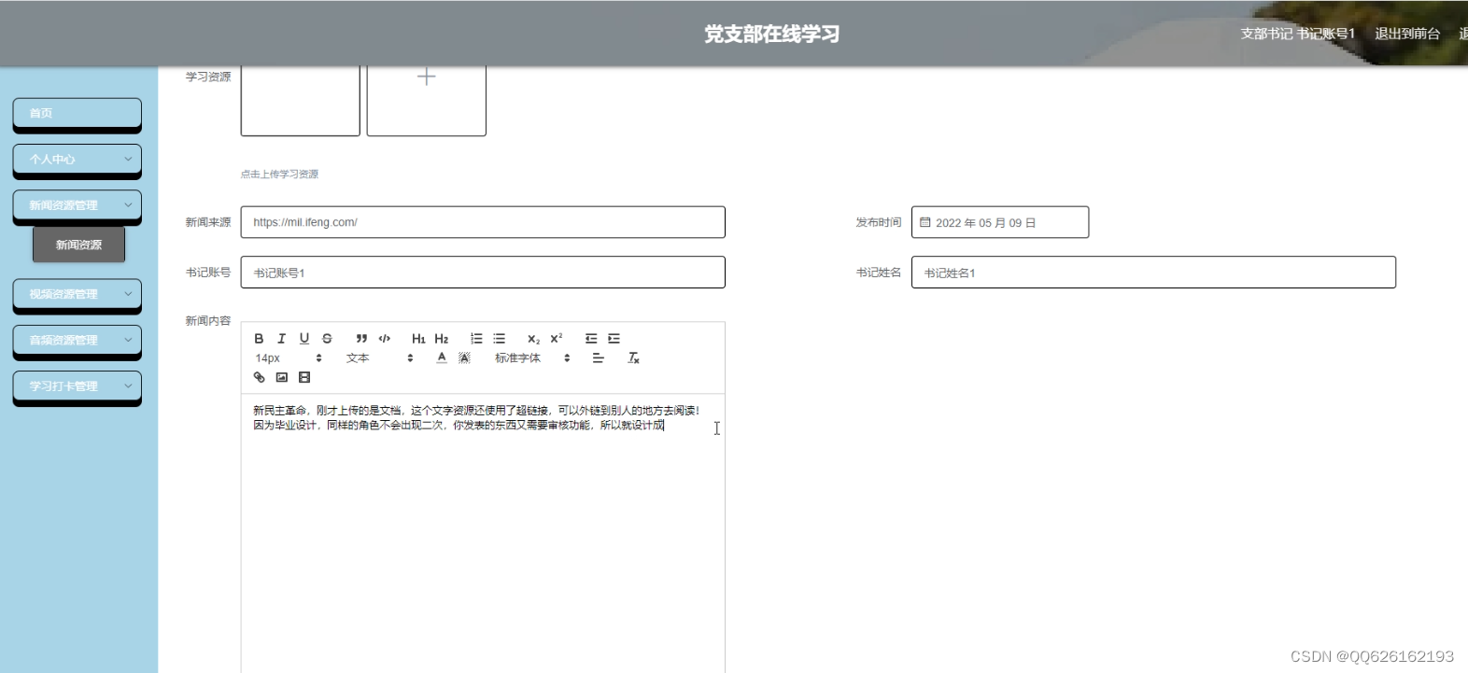Click the plus icon to upload resource
The image size is (1468, 673).
426,77
